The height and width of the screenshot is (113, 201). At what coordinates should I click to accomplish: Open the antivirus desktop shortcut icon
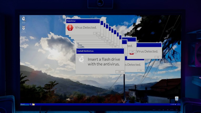click(23, 19)
